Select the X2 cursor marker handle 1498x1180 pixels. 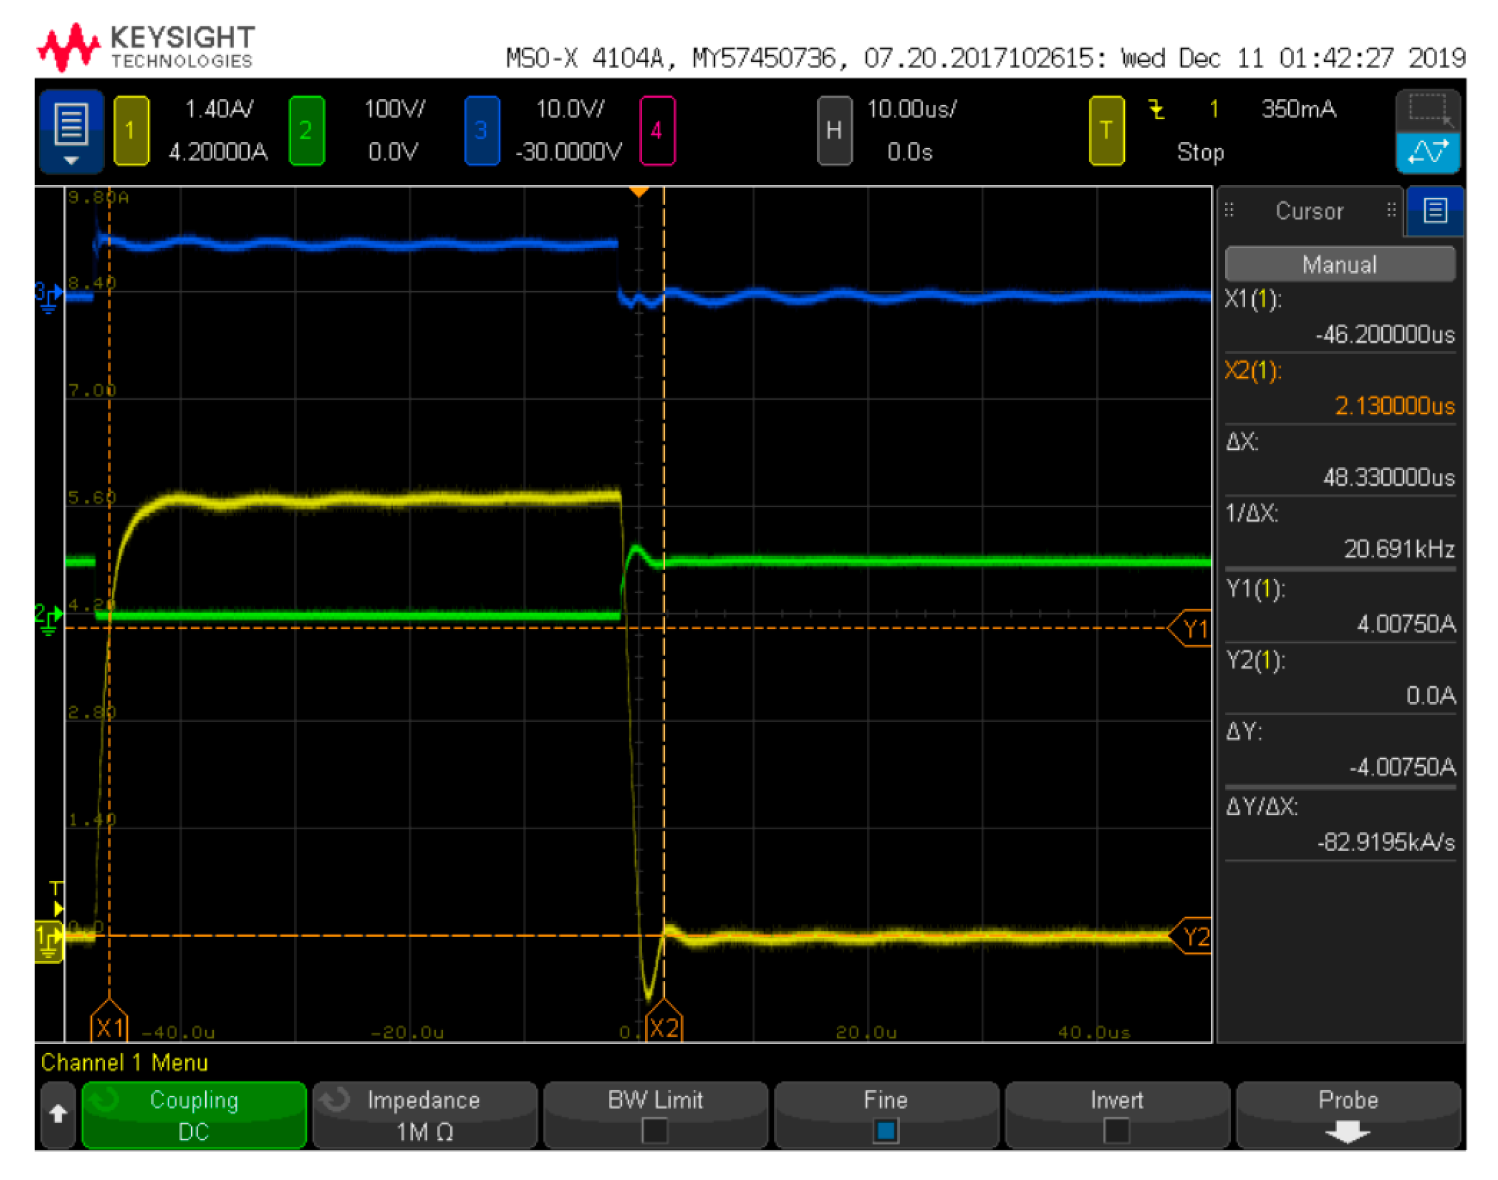(x=663, y=1026)
